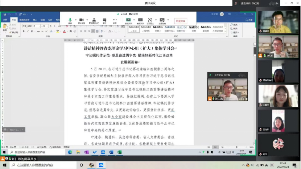Mute microphone in the Tencent Meeting toolbar

pos(70,20)
